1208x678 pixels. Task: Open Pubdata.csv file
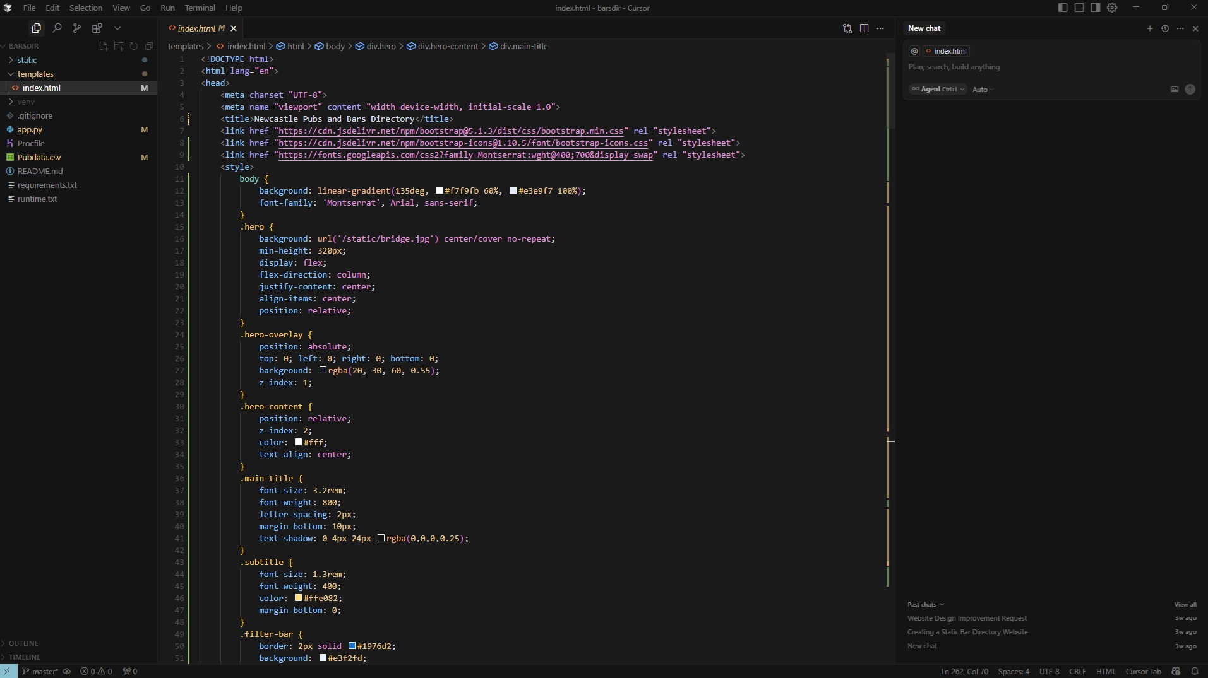click(39, 157)
